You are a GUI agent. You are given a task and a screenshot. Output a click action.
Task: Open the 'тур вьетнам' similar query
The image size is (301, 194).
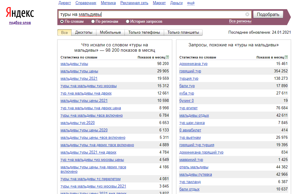[190, 138]
